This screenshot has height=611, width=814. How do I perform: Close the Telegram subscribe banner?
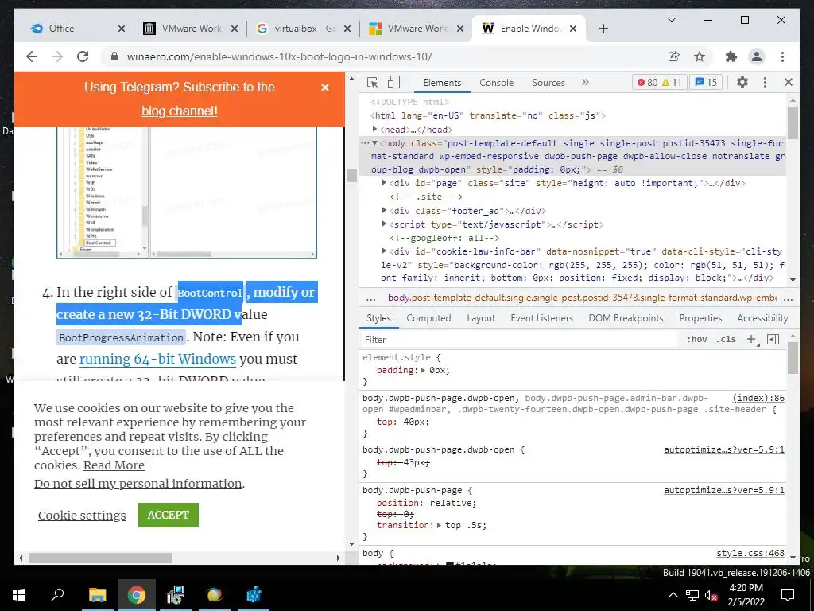[325, 88]
